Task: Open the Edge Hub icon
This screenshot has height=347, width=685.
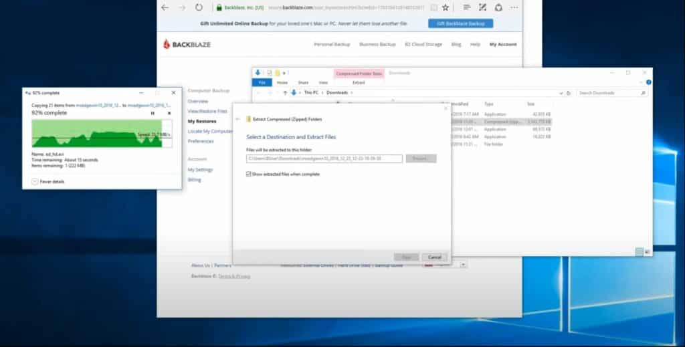Action: (466, 7)
